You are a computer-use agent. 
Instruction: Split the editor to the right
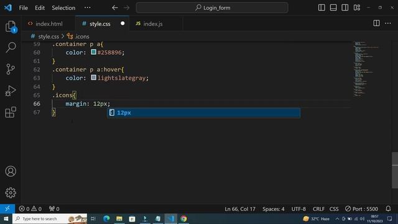click(x=376, y=24)
